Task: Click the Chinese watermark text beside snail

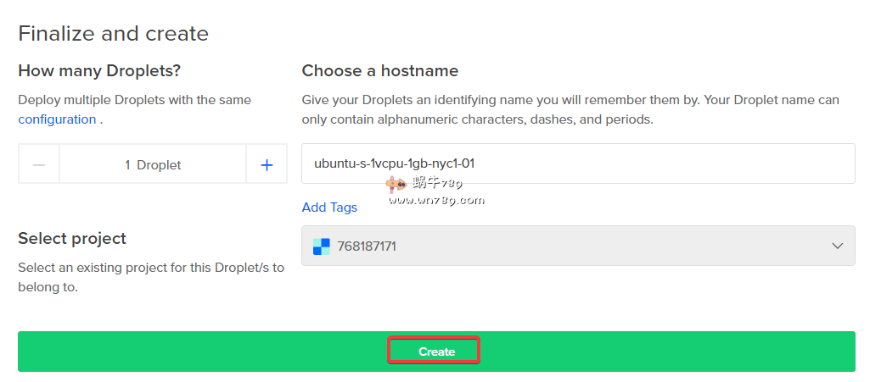Action: [x=437, y=182]
